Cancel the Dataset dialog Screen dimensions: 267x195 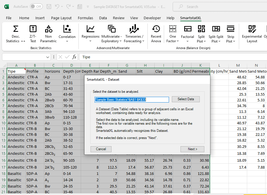[x=101, y=149]
